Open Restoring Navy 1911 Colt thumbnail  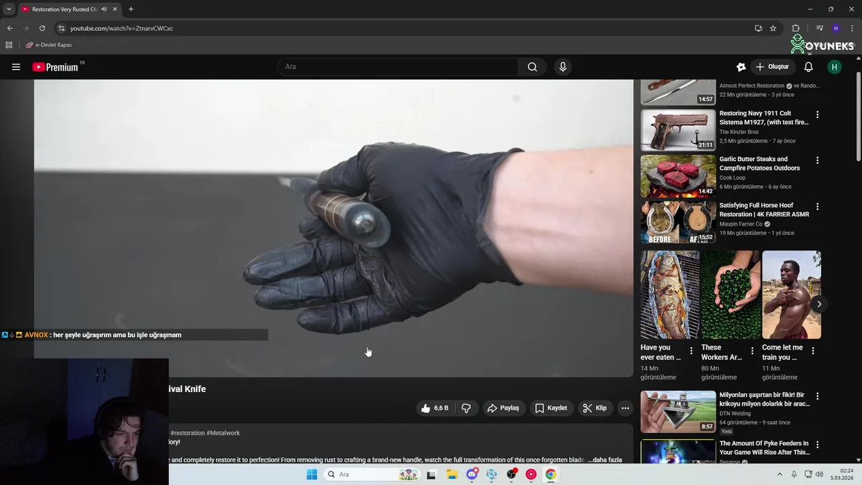[x=677, y=130]
